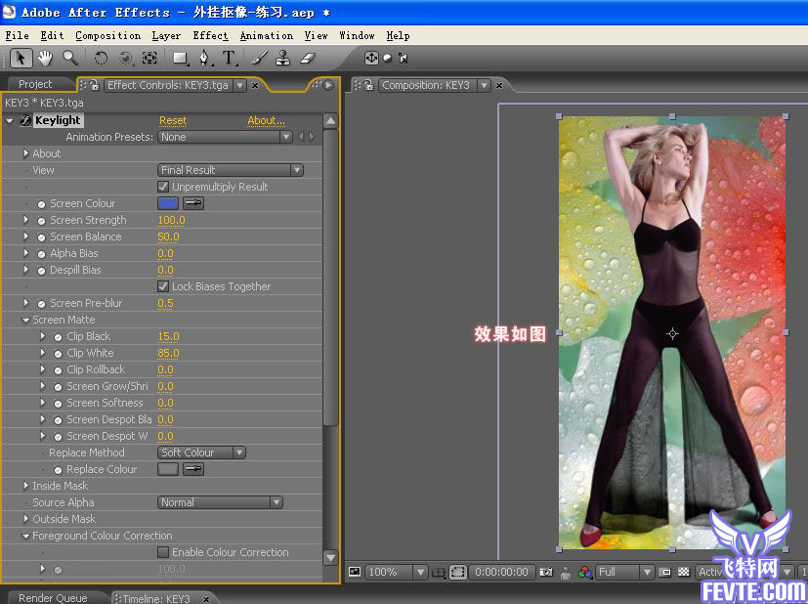Open the Composition menu
808x604 pixels.
click(107, 35)
